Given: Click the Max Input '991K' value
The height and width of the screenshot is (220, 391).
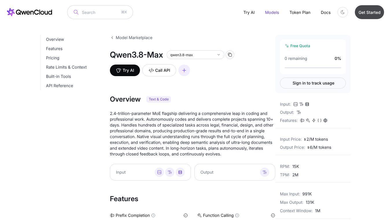Looking at the screenshot, I should pyautogui.click(x=307, y=194).
